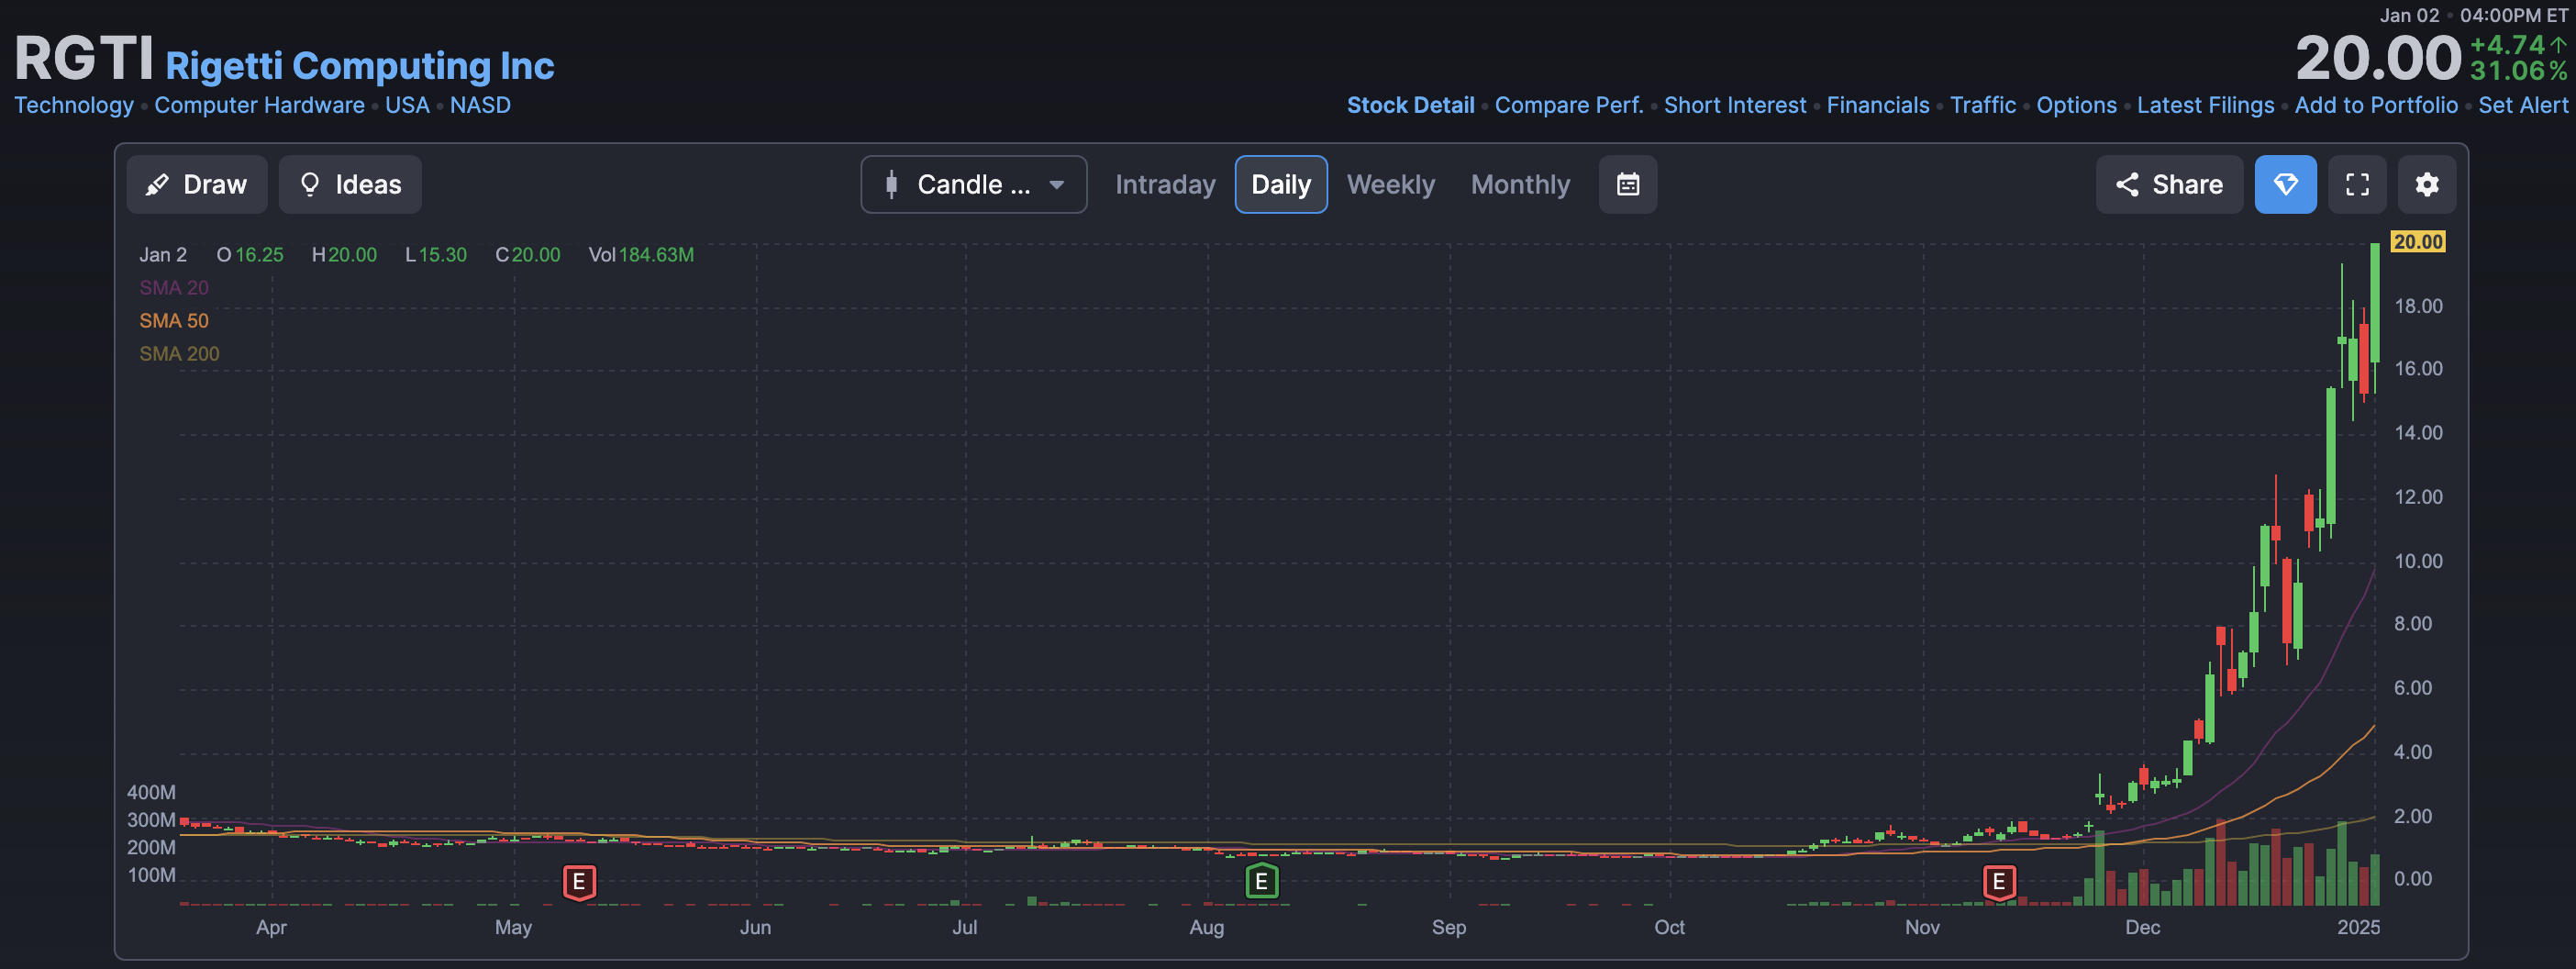This screenshot has height=969, width=2576.
Task: Expand the Candle chart type dropdown
Action: tap(973, 185)
